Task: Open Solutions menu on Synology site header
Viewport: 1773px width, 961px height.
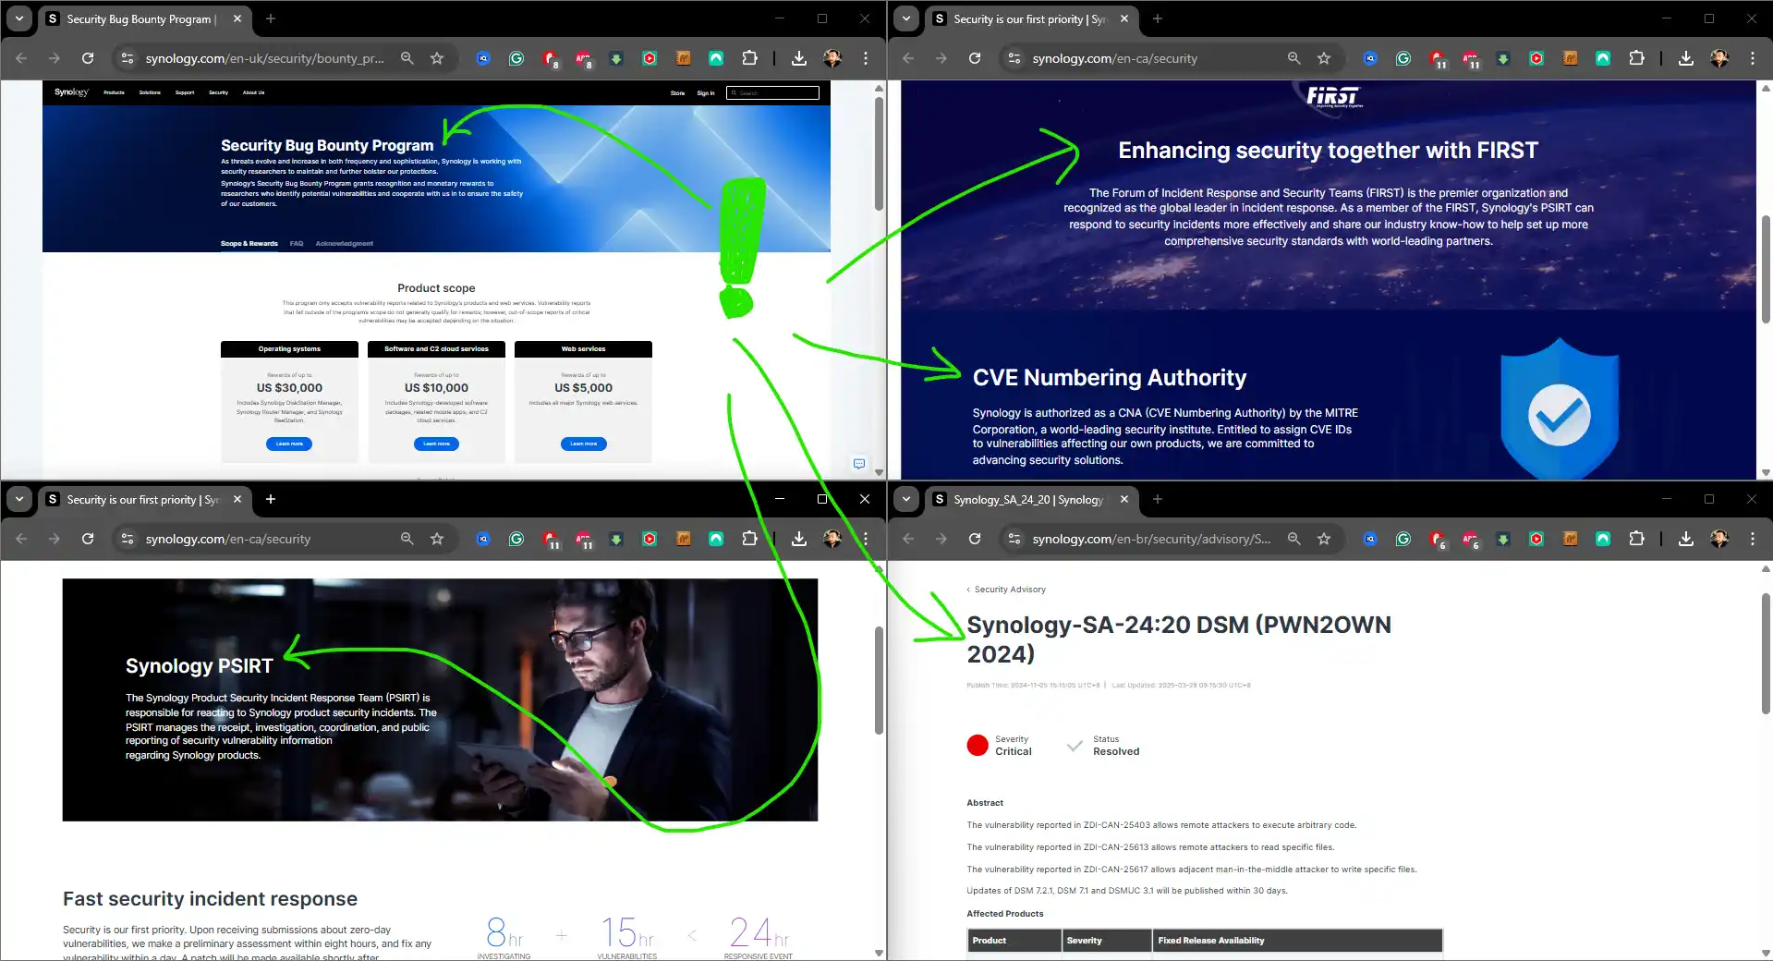Action: tap(150, 92)
